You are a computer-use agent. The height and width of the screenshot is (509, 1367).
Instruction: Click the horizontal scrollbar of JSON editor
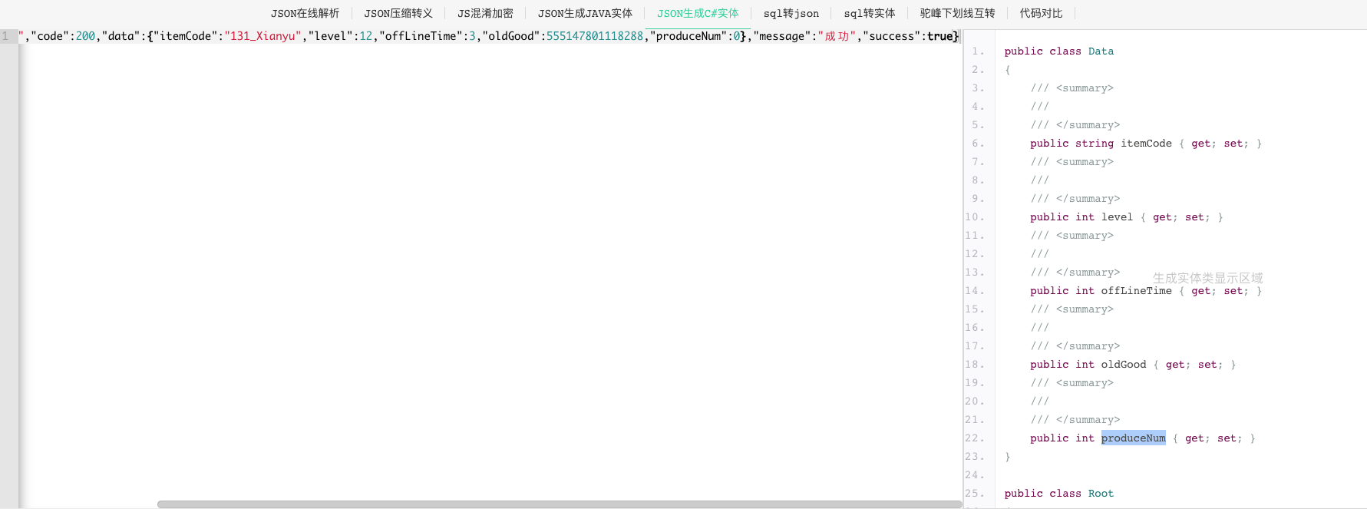(x=560, y=504)
